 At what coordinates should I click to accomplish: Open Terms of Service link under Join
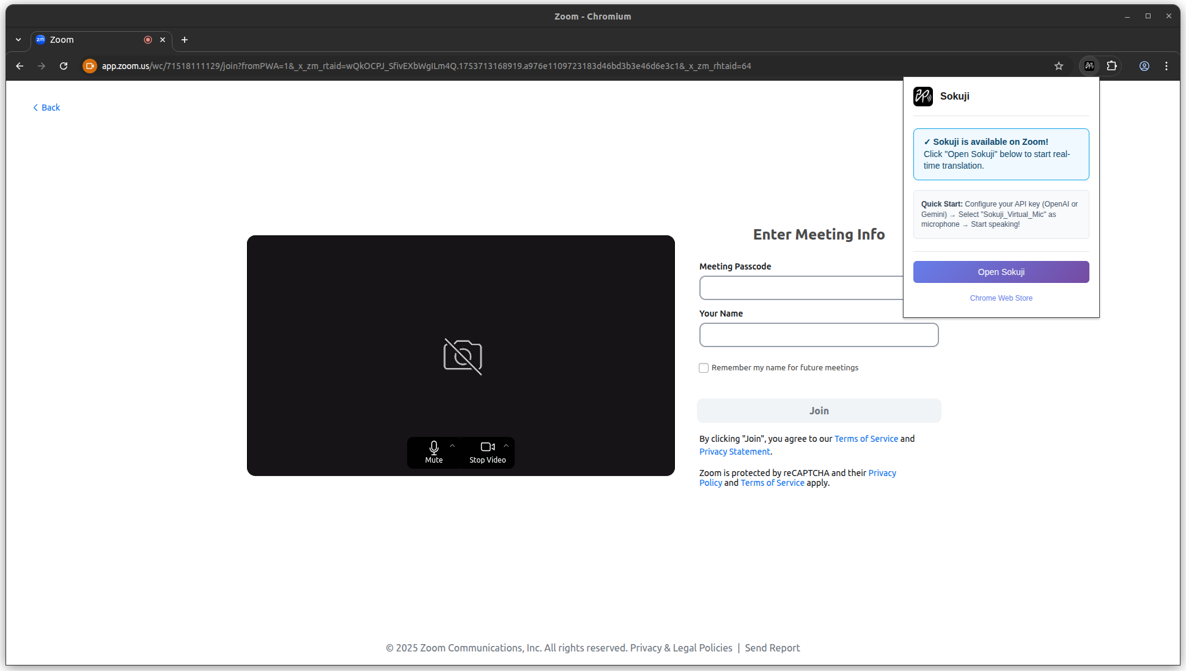click(866, 439)
